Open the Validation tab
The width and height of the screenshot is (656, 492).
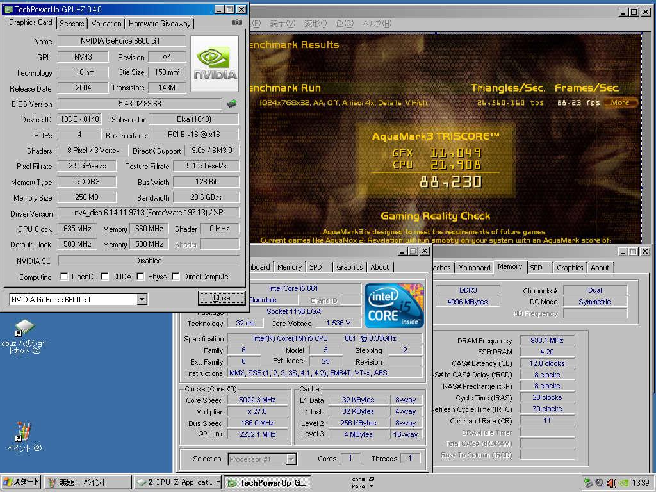tap(106, 24)
